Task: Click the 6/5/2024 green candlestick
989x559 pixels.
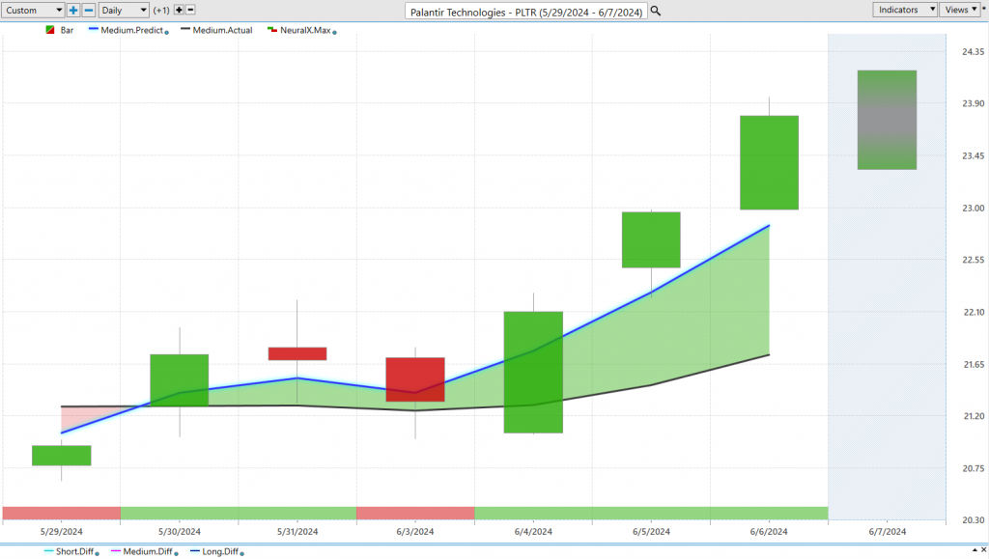Action: tap(651, 239)
